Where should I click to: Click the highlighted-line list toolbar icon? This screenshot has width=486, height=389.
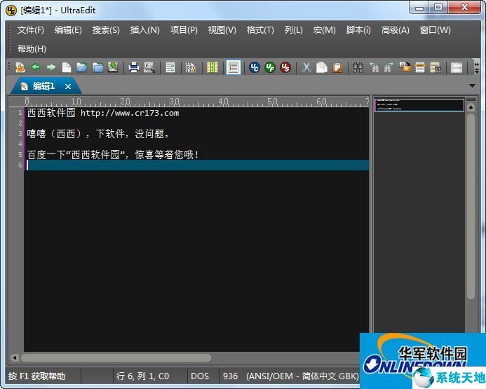coord(420,67)
